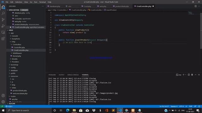The height and width of the screenshot is (113, 202).
Task: Change file encoding via UTF-8
Action: [x=181, y=106]
